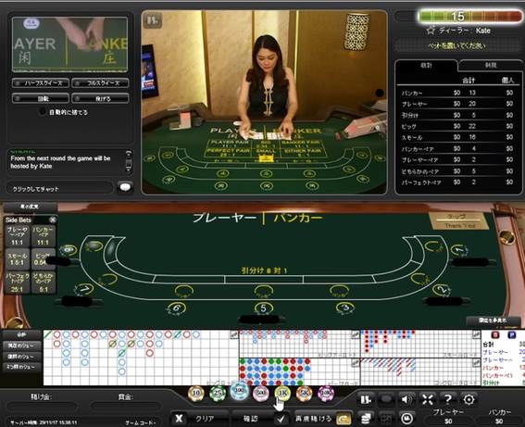Click the chat input field

pyautogui.click(x=59, y=189)
